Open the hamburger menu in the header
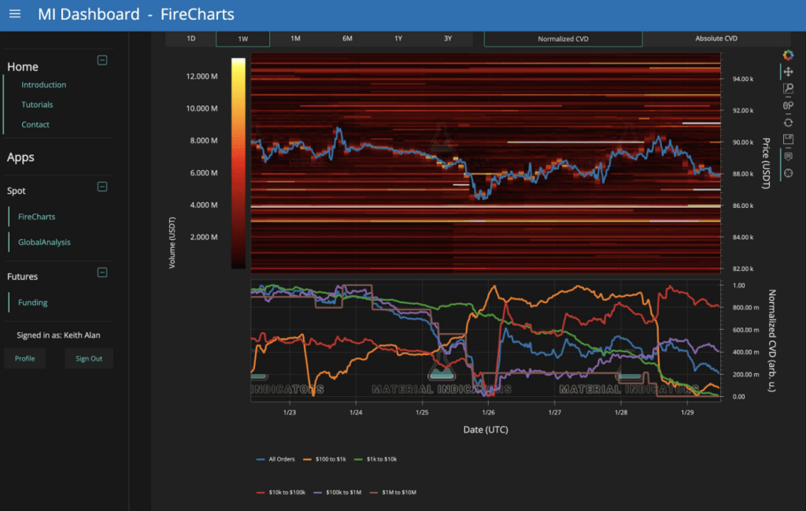 [15, 13]
